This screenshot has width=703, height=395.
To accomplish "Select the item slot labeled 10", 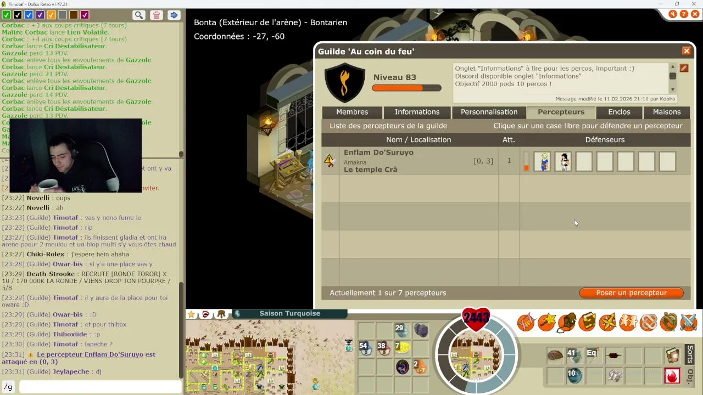I will (x=574, y=376).
